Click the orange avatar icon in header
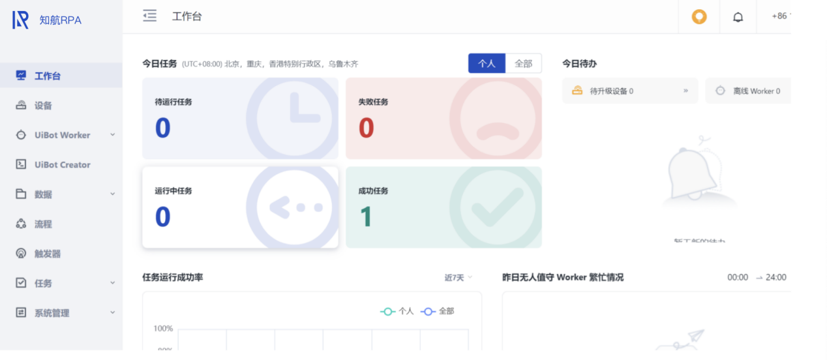This screenshot has width=827, height=360. (699, 17)
